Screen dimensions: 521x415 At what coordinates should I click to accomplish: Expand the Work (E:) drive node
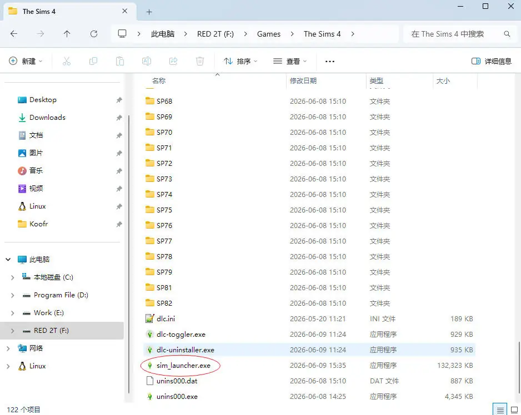pos(13,313)
